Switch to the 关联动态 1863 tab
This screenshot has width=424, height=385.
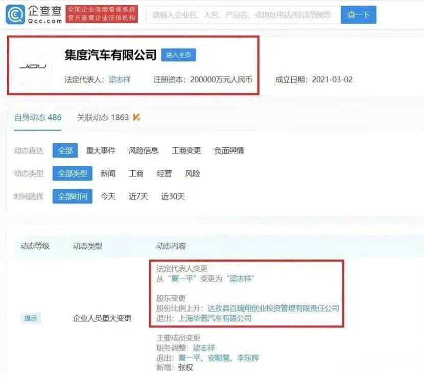(x=103, y=117)
